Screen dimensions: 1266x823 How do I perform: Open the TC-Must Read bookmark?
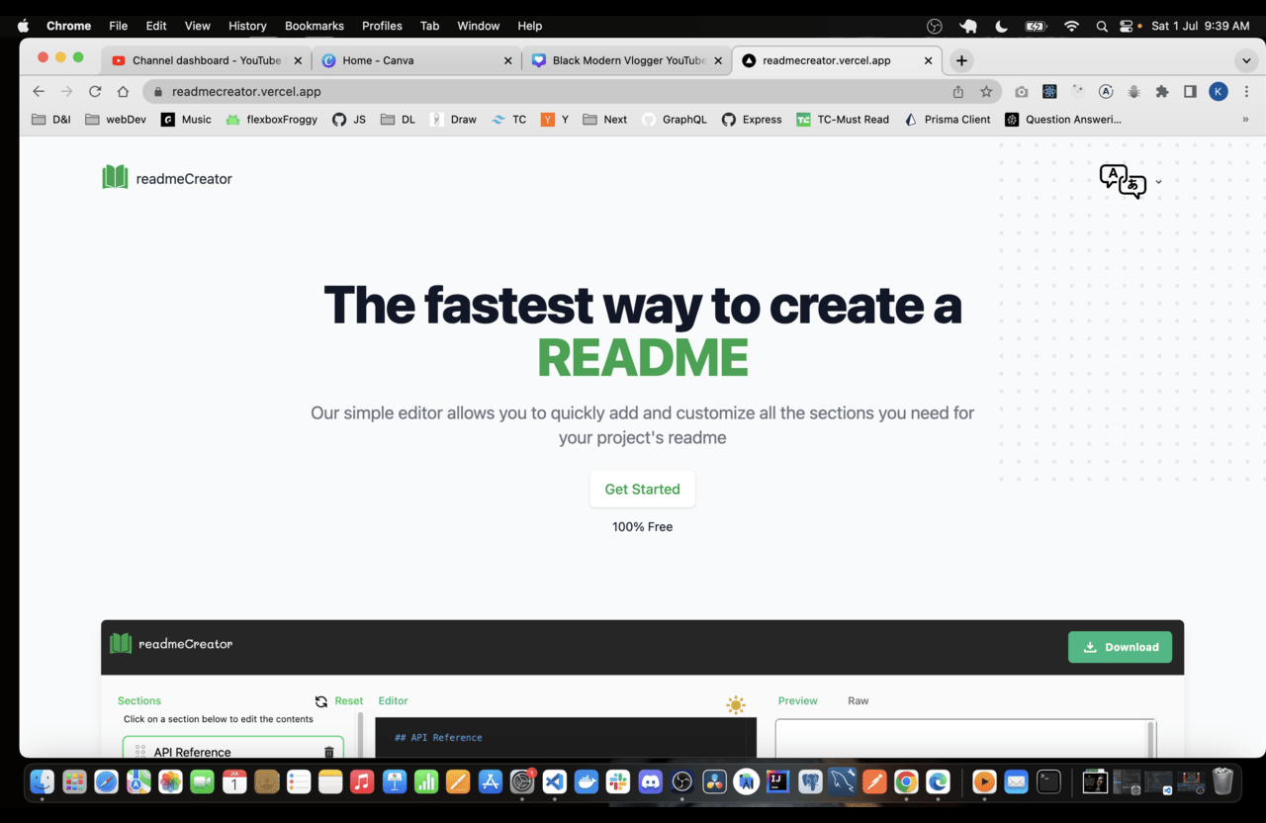tap(842, 120)
